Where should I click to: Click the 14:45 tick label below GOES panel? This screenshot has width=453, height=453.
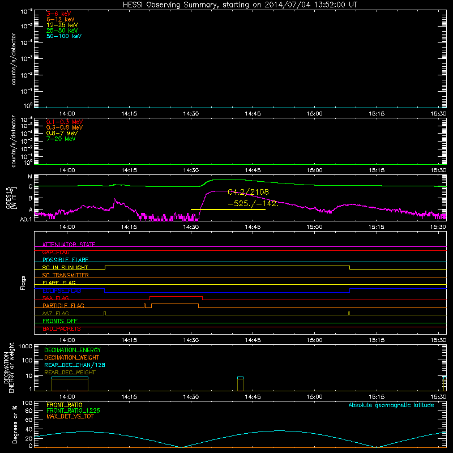click(253, 227)
